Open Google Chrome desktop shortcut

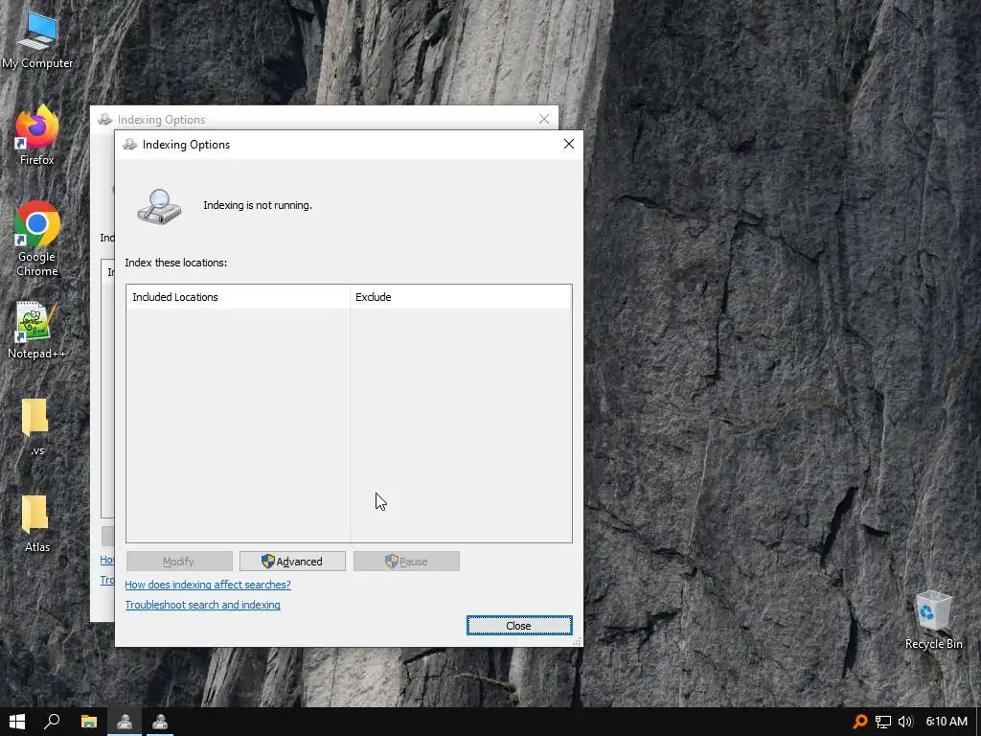pyautogui.click(x=37, y=239)
